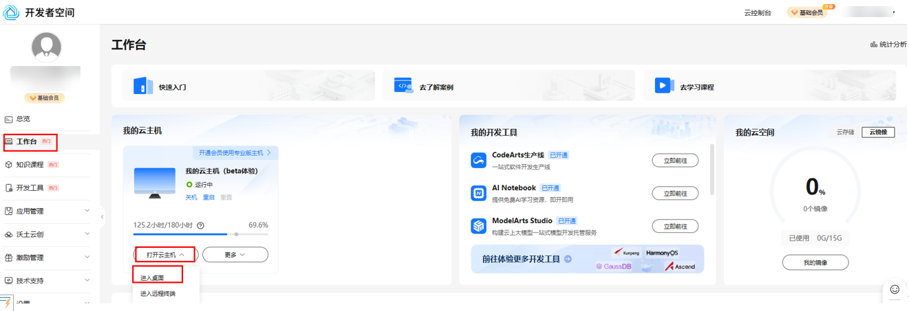Screen dimensions: 909x311
Task: Click the 开发者空间 logo icon
Action: (x=11, y=12)
